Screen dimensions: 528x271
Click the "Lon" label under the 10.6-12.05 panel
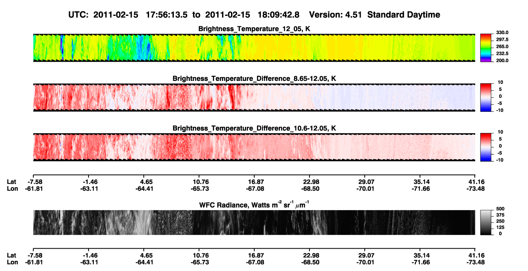(x=12, y=189)
